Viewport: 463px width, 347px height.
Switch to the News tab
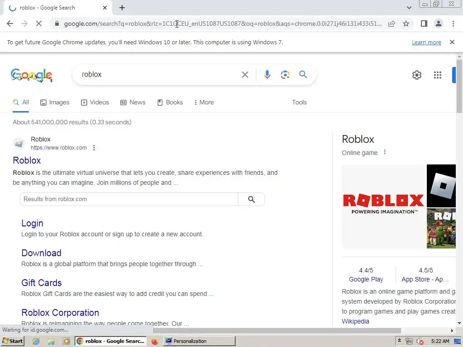pos(133,103)
